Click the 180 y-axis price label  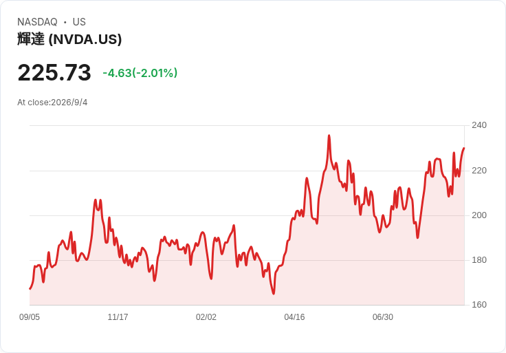point(479,260)
